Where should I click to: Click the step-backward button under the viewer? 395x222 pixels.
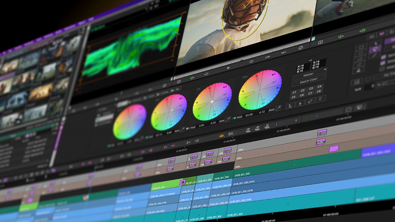tap(268, 57)
